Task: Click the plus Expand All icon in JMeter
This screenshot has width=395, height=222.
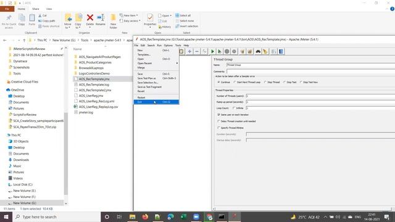Action: (189, 51)
